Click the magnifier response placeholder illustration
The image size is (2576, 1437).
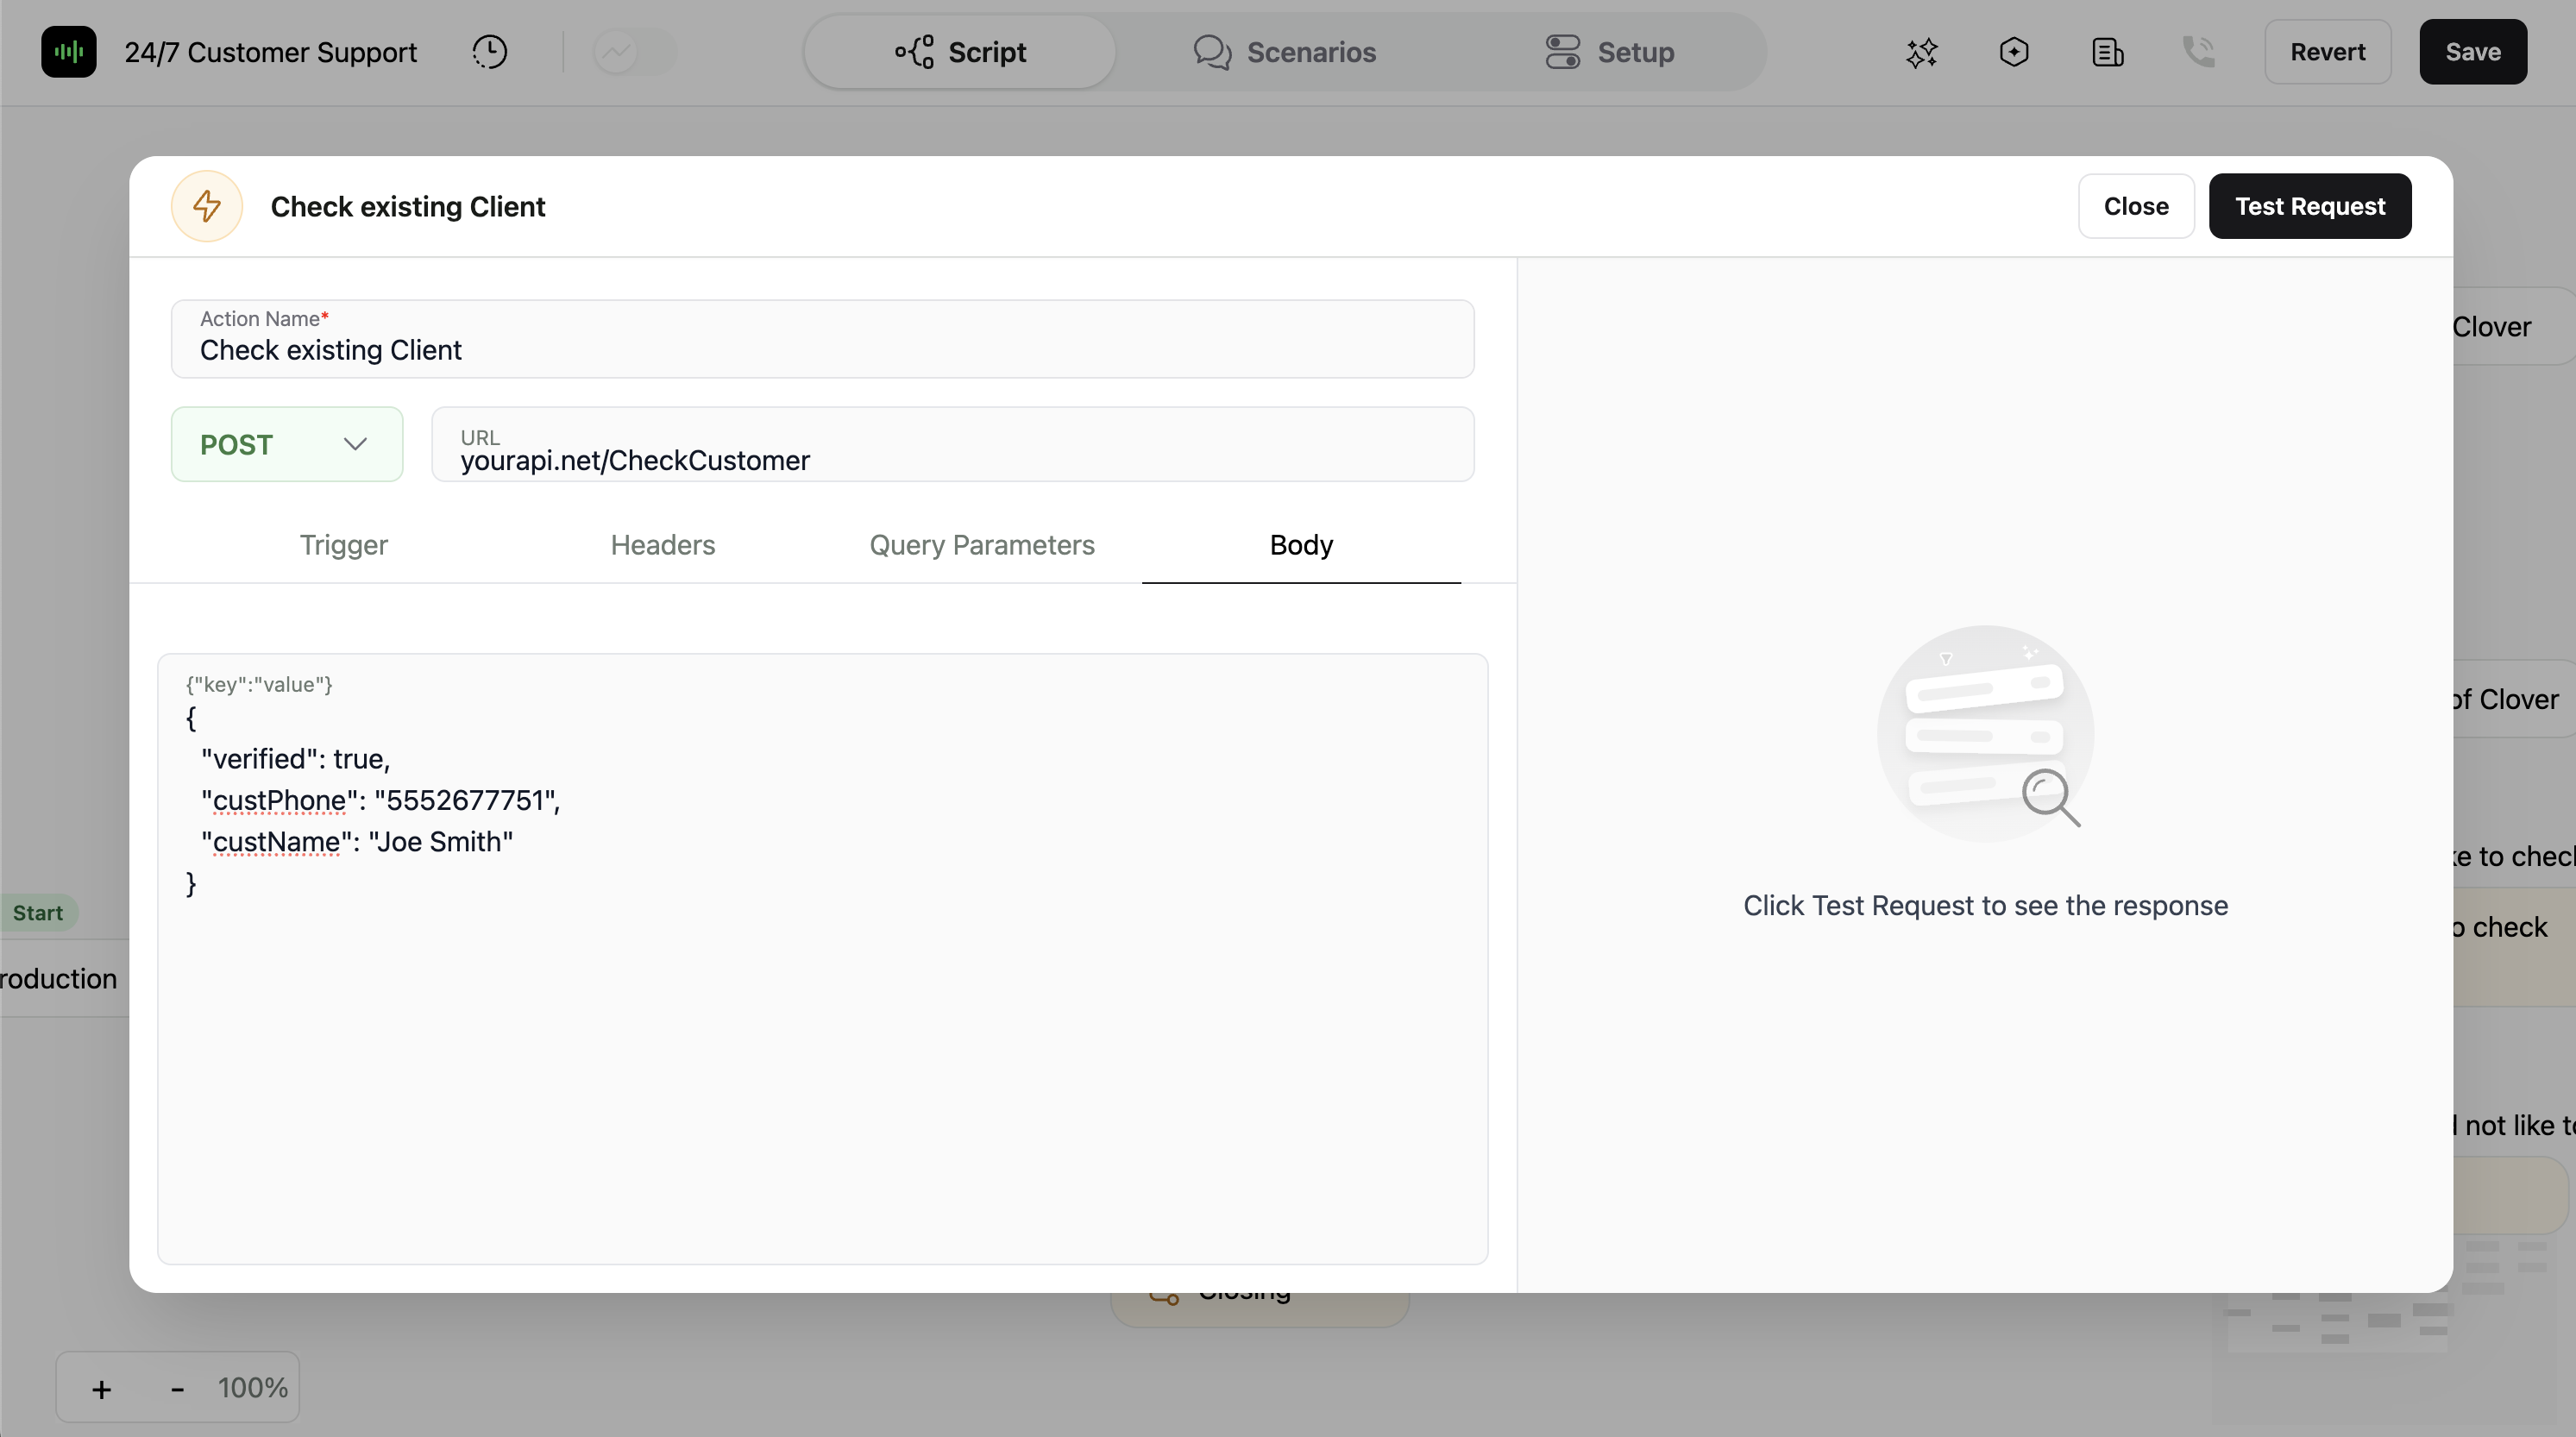(1985, 735)
